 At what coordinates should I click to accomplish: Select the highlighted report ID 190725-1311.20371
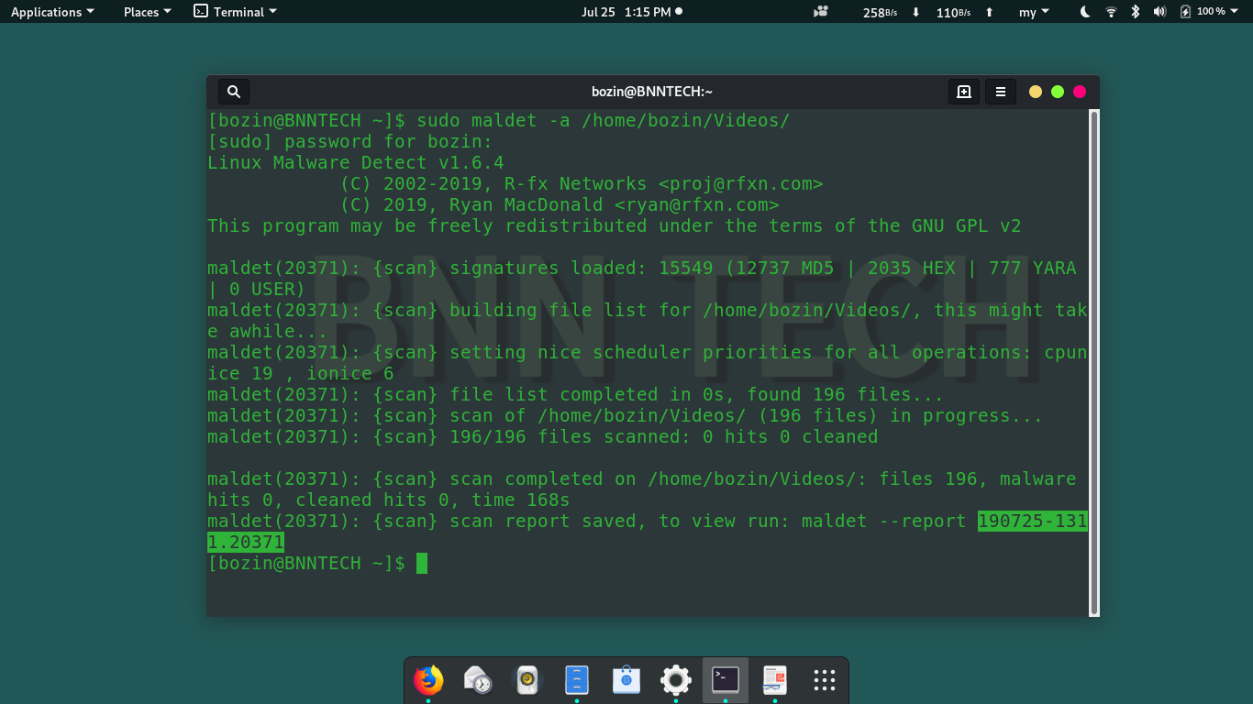point(1032,521)
